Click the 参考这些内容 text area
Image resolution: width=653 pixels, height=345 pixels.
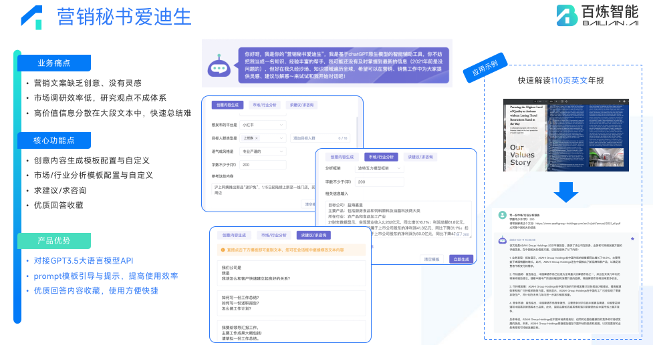[x=264, y=190]
